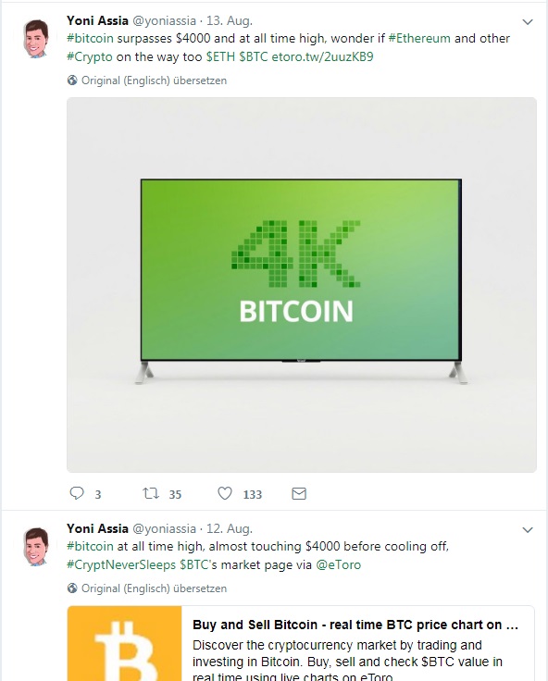This screenshot has height=681, width=548.
Task: Click the orange Bitcoin logo thumbnail
Action: click(124, 644)
